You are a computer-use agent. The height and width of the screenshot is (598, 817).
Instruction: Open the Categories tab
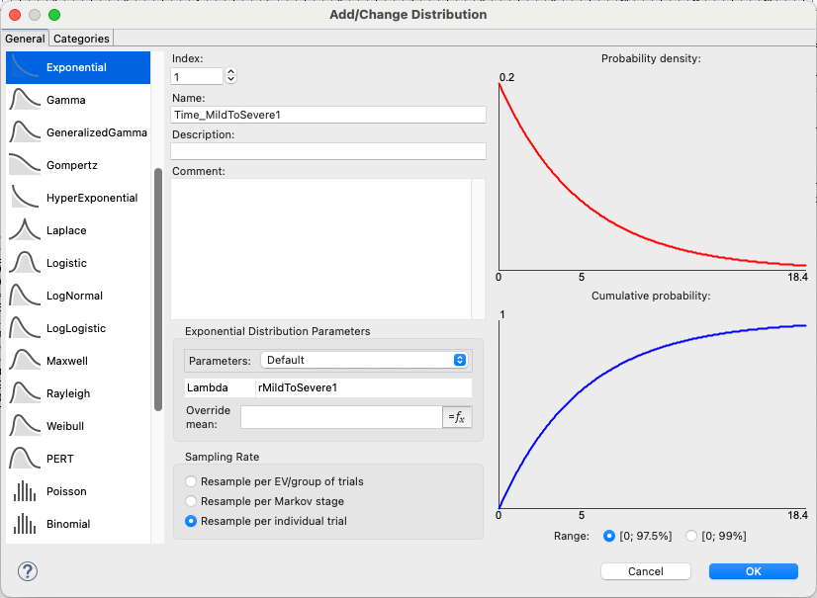coord(81,39)
